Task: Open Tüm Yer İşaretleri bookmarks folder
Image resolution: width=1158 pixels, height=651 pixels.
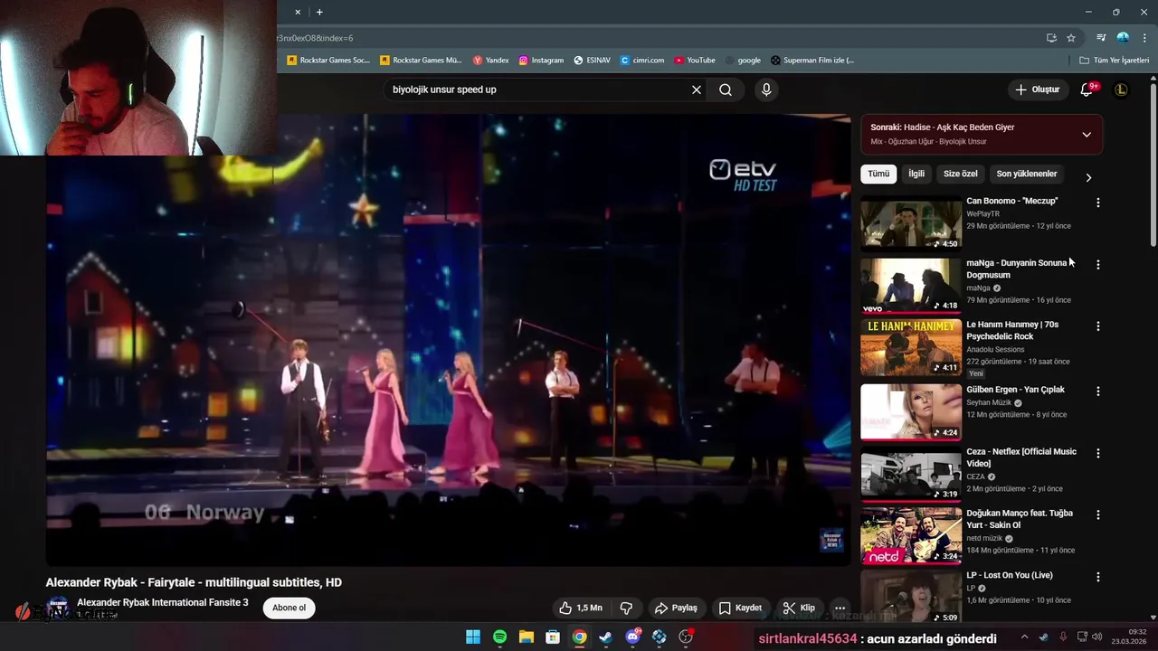Action: coord(1115,61)
